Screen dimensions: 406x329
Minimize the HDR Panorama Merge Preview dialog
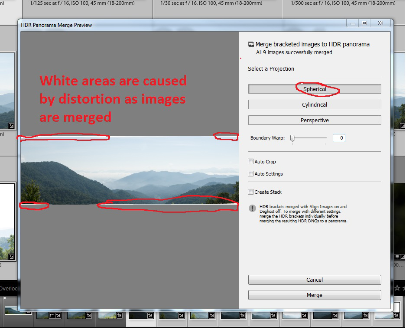(353, 23)
